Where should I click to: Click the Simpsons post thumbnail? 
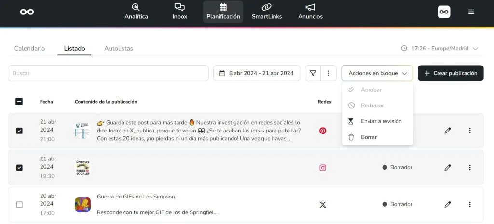coord(82,205)
